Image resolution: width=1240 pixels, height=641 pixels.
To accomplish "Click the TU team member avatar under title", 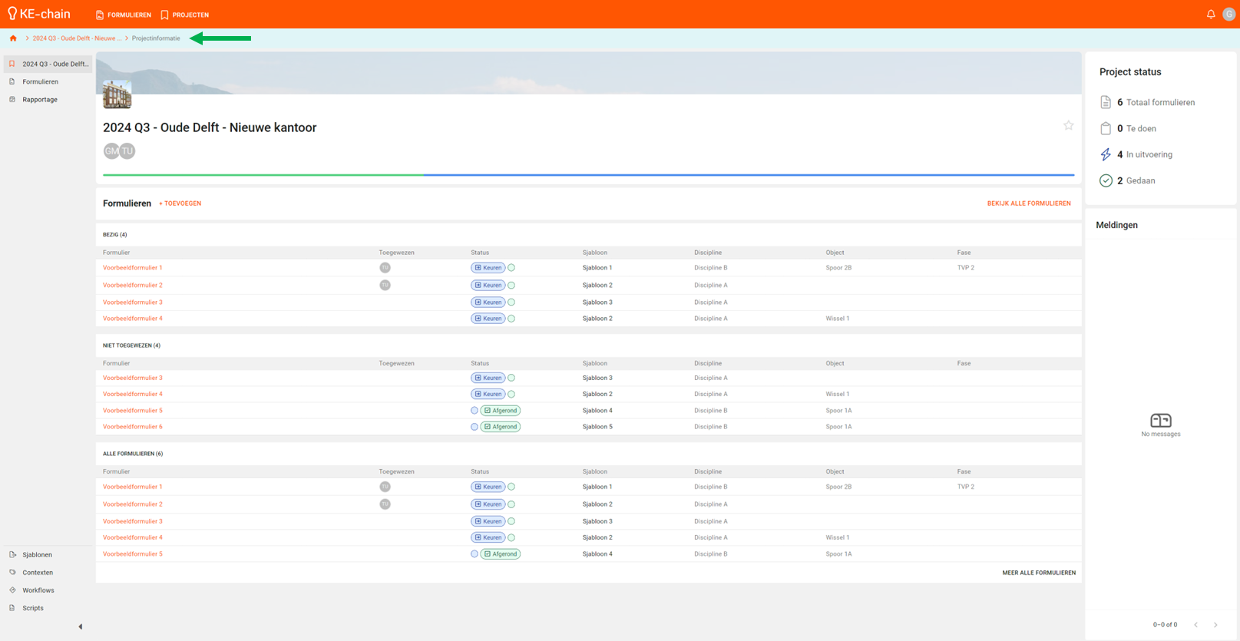I will (x=127, y=151).
